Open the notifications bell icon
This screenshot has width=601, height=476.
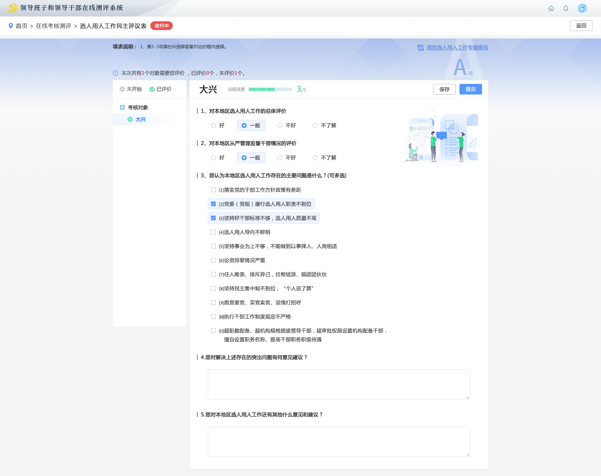point(566,8)
